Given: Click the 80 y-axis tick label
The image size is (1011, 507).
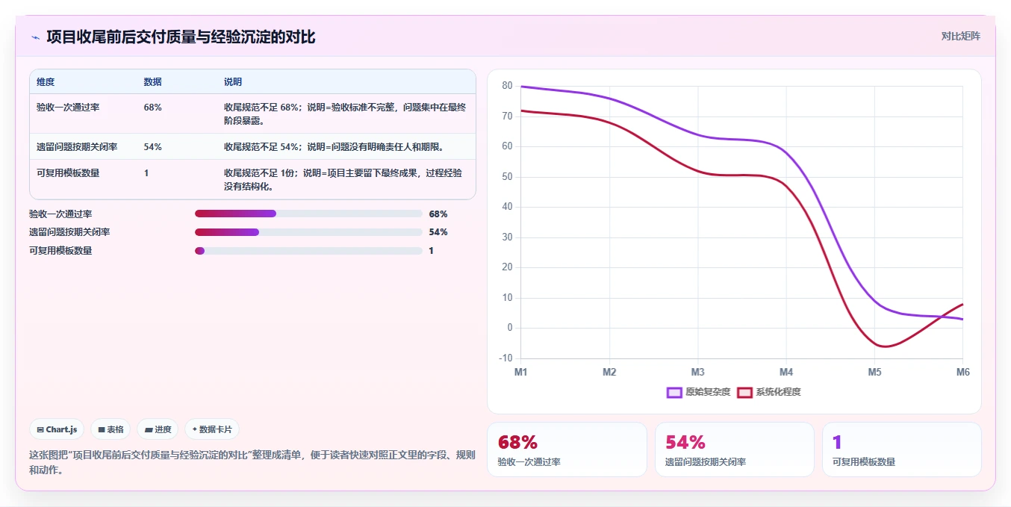Looking at the screenshot, I should tap(507, 86).
